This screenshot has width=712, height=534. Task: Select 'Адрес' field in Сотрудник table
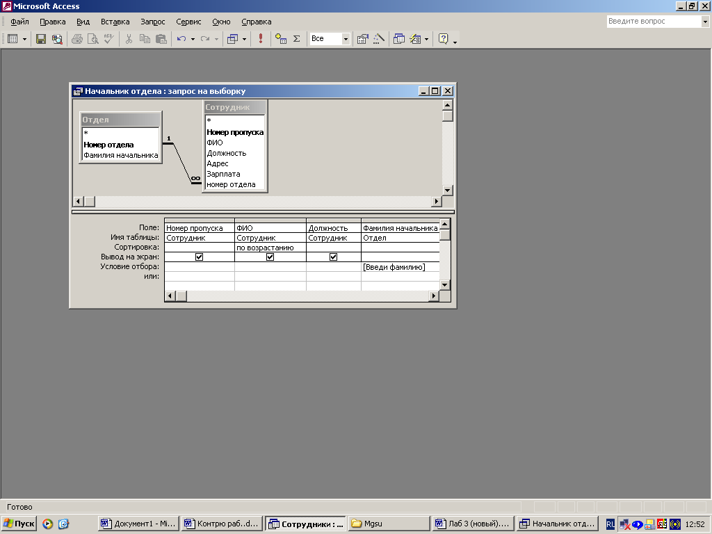[x=218, y=163]
